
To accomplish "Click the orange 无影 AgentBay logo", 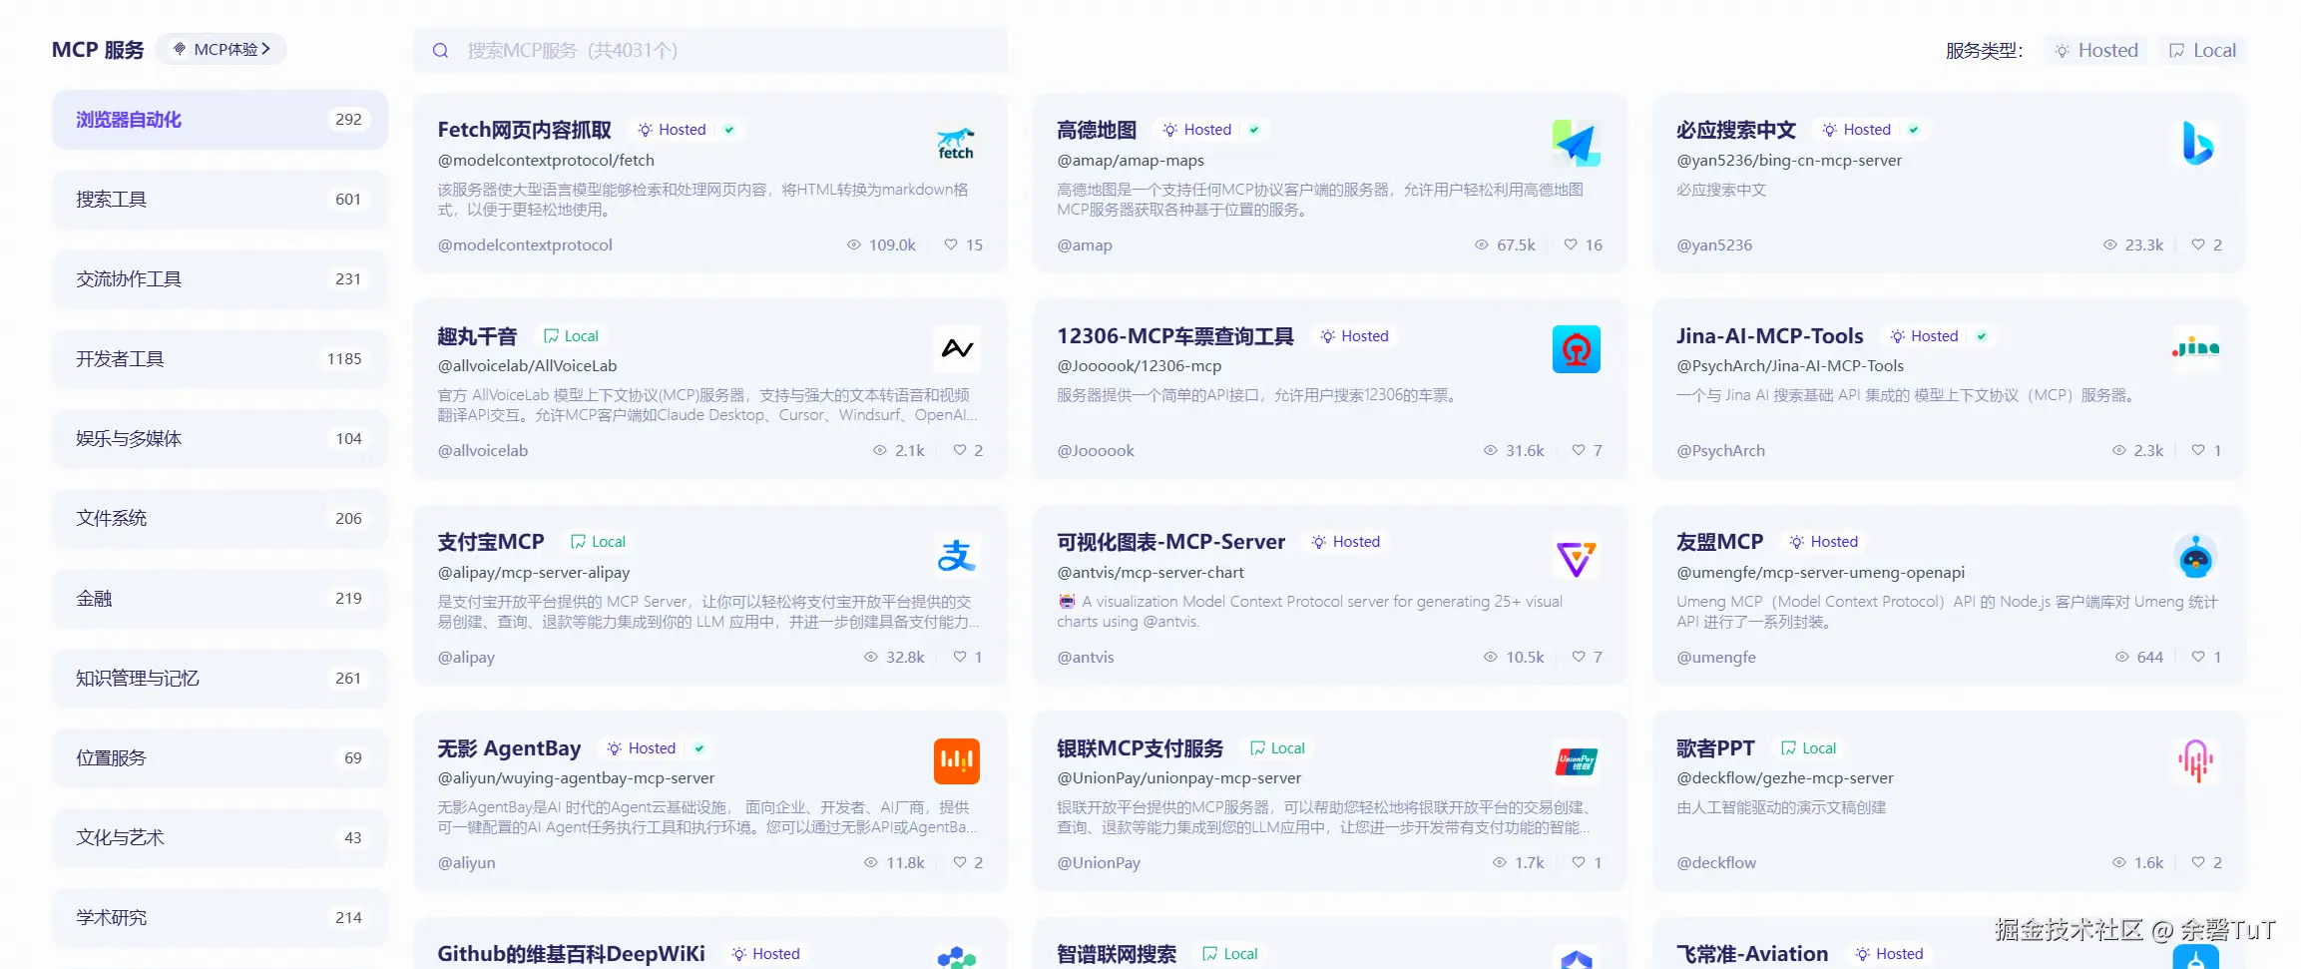I will (956, 761).
